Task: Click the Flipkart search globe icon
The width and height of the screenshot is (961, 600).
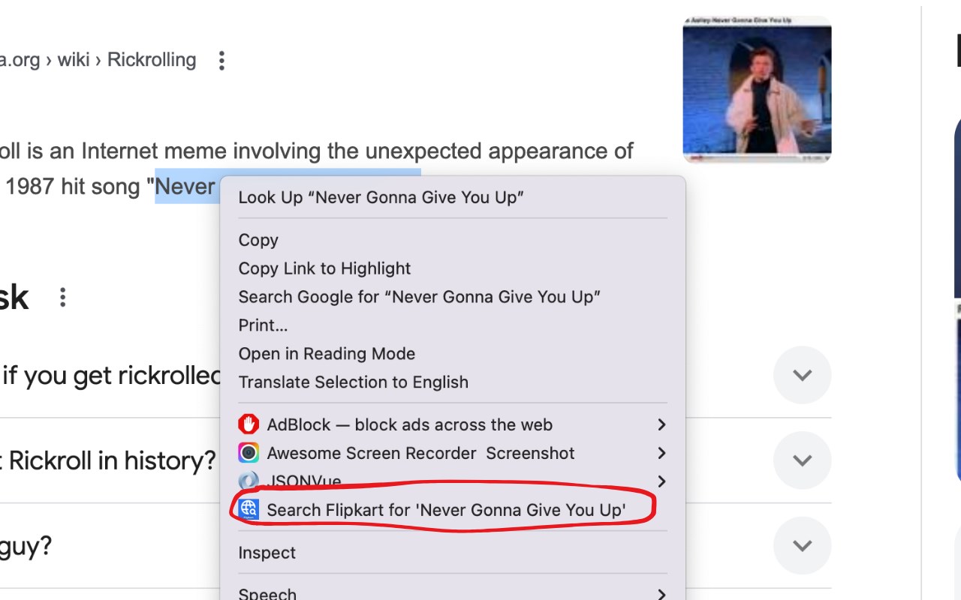Action: [x=249, y=510]
